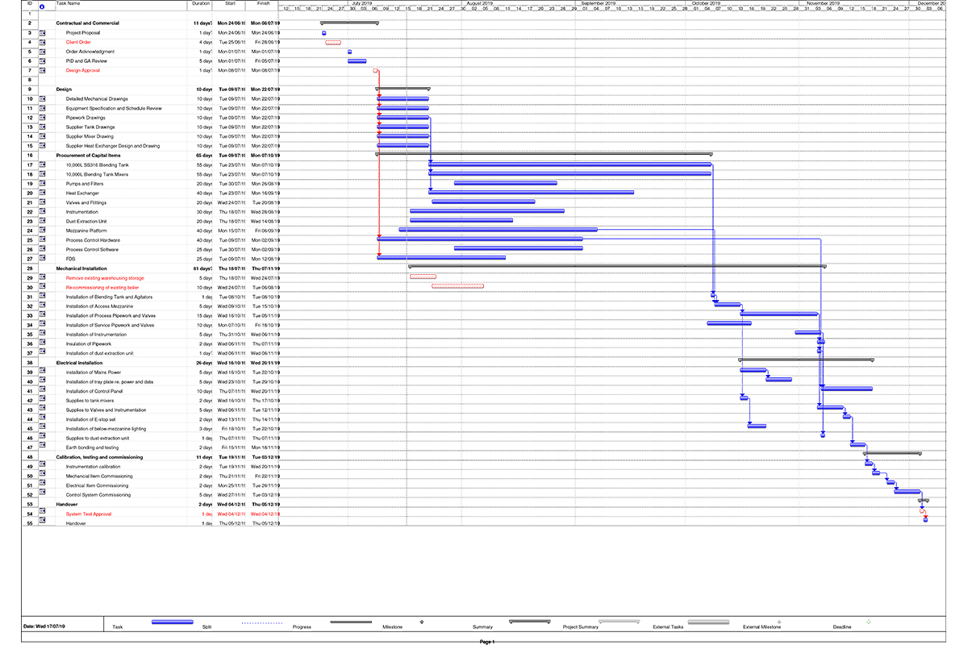Screen dimensions: 968x645
Task: Click 65 days duration of Procurement summary
Action: click(x=204, y=156)
